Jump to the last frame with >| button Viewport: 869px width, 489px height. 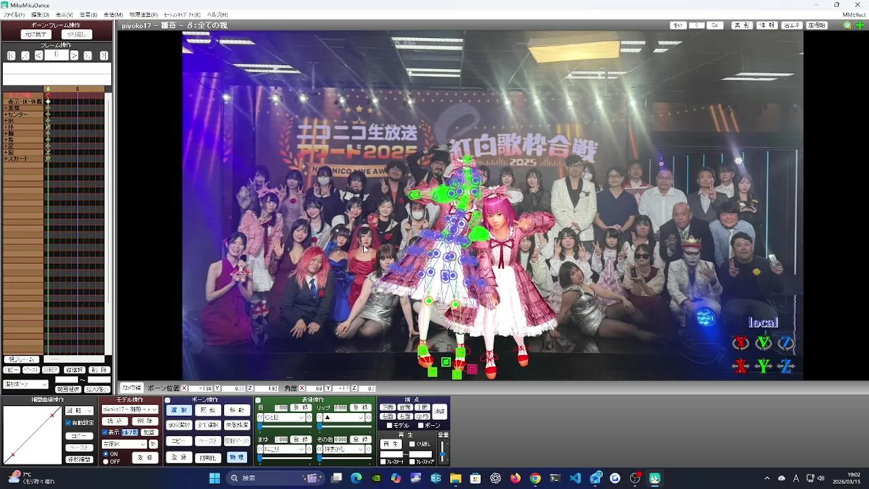(x=104, y=56)
